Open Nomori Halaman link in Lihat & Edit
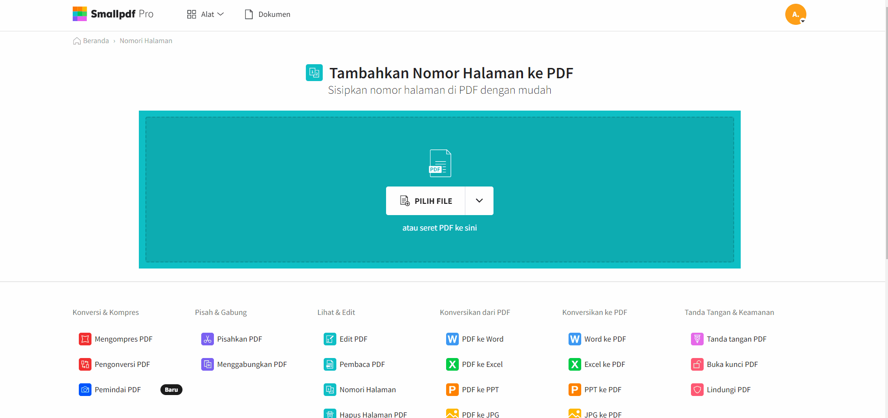Viewport: 888px width, 418px height. [x=368, y=389]
